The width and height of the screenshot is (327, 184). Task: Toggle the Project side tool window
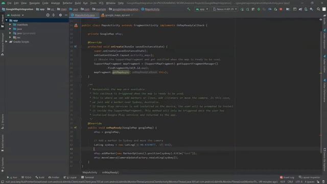[3, 21]
